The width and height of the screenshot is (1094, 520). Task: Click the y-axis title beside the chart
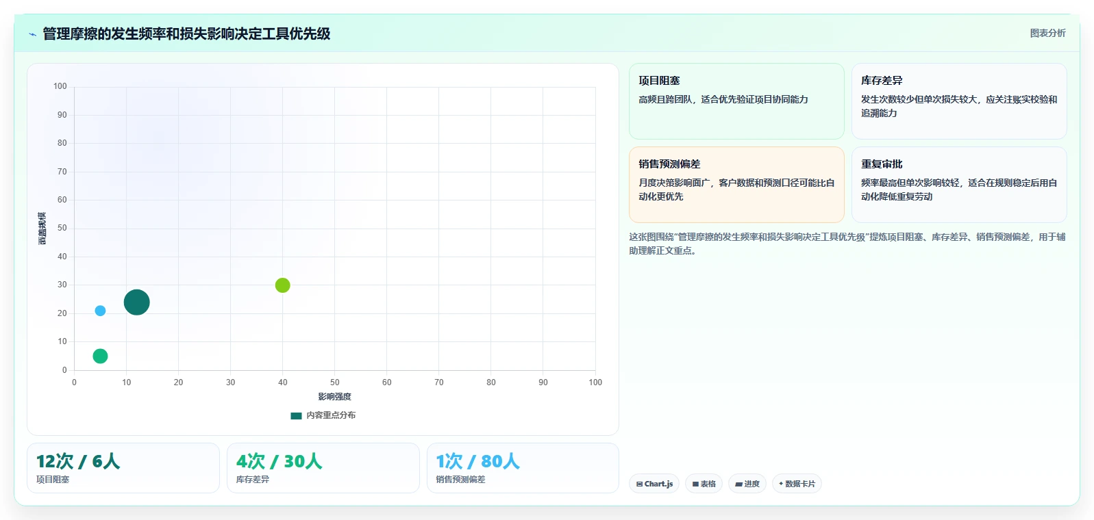pyautogui.click(x=42, y=229)
